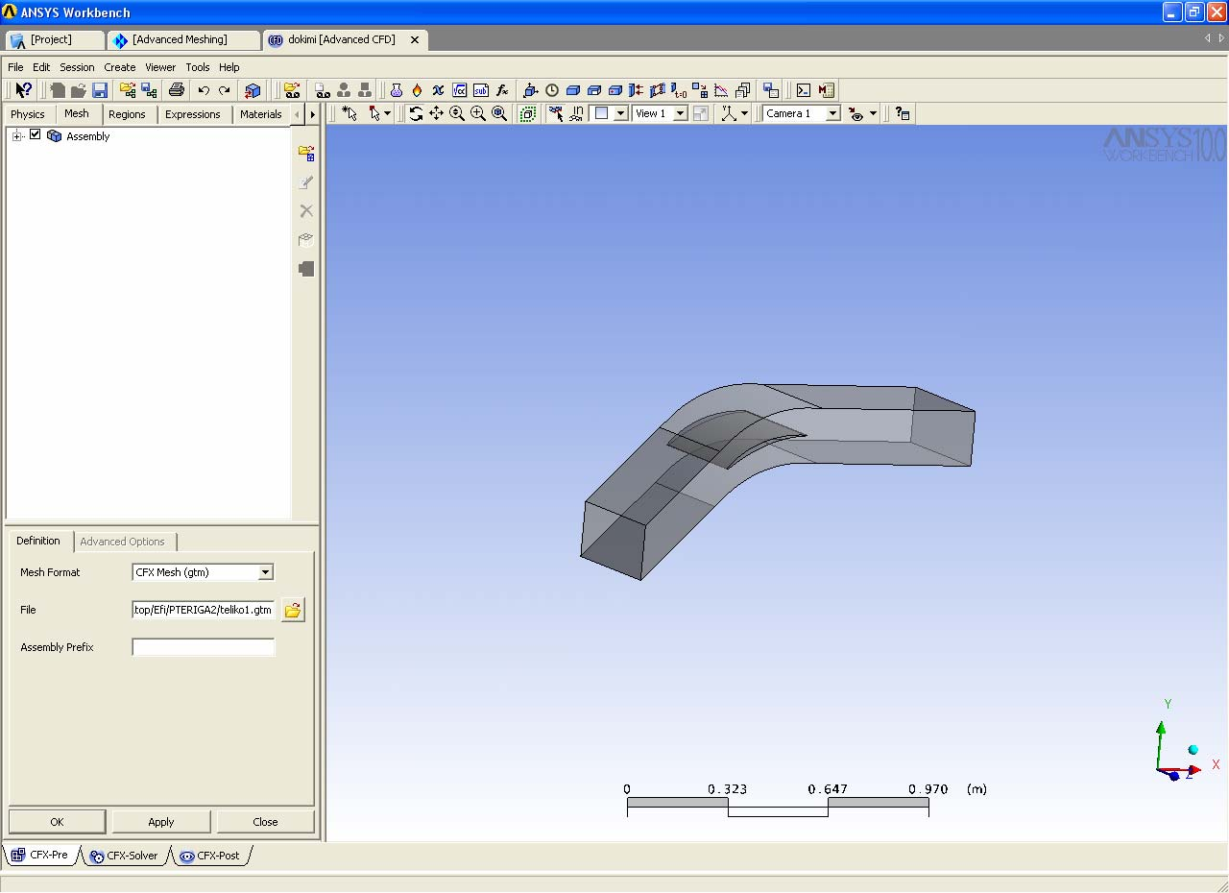This screenshot has height=893, width=1229.
Task: Click the Save simulation floppy disk icon
Action: tap(100, 90)
